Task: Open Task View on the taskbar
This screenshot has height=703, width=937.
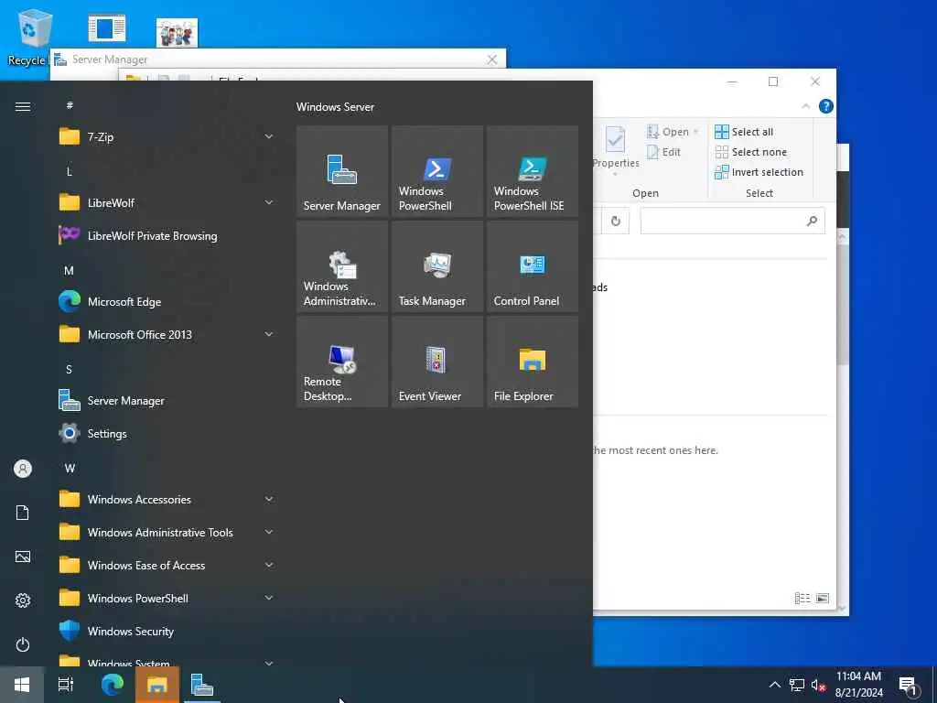Action: point(66,685)
